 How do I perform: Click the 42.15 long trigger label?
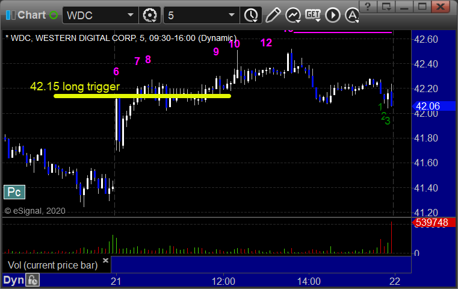pos(75,87)
